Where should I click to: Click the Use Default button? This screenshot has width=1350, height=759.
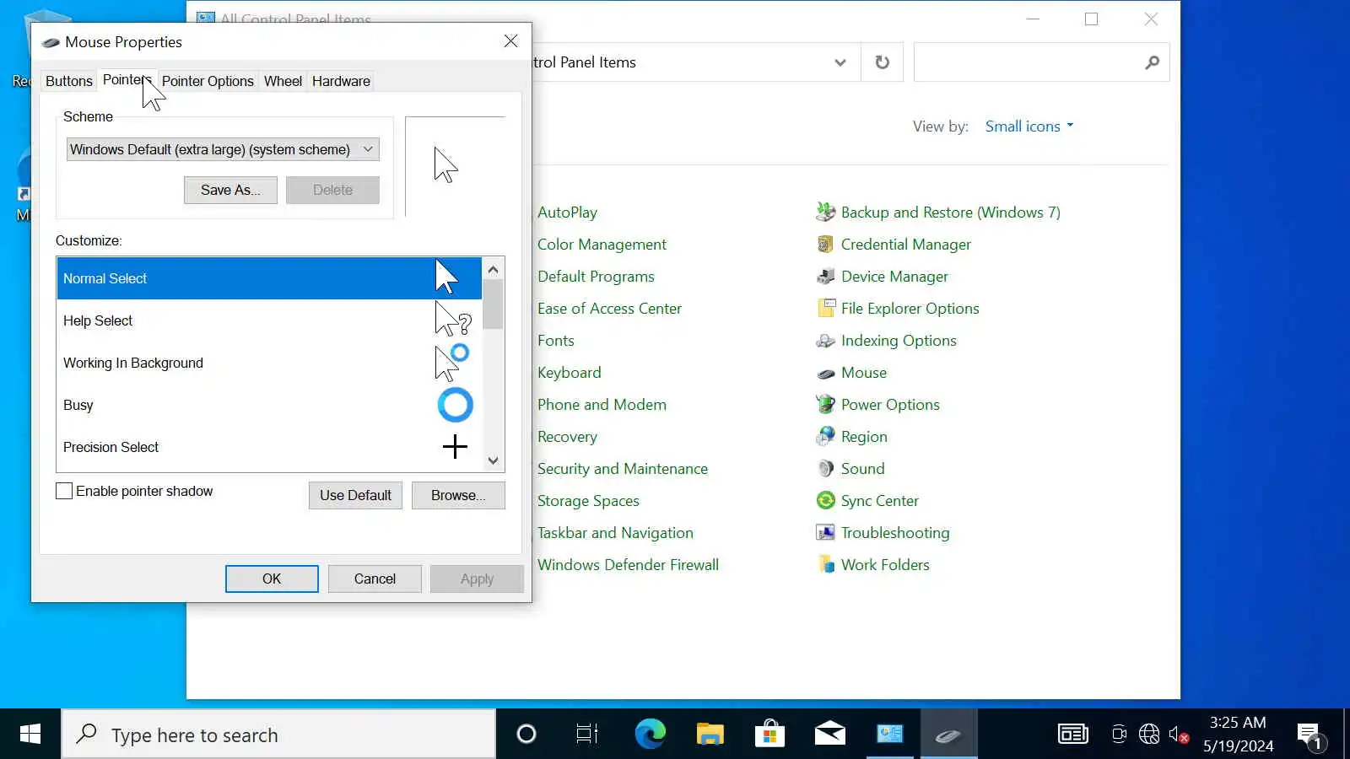[355, 495]
